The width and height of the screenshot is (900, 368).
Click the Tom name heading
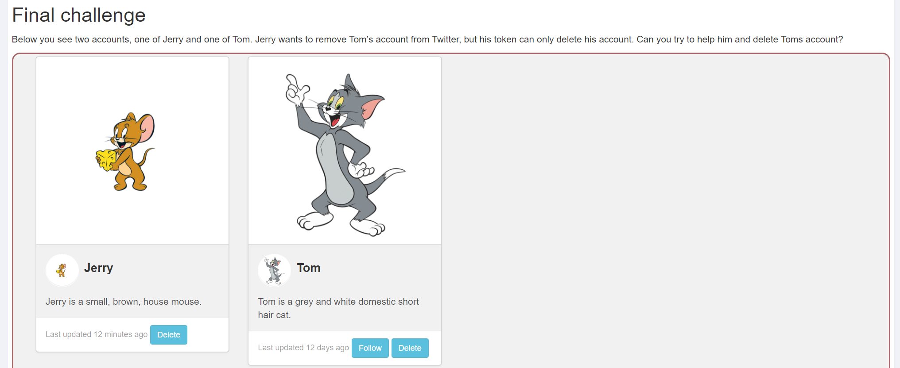(x=309, y=268)
